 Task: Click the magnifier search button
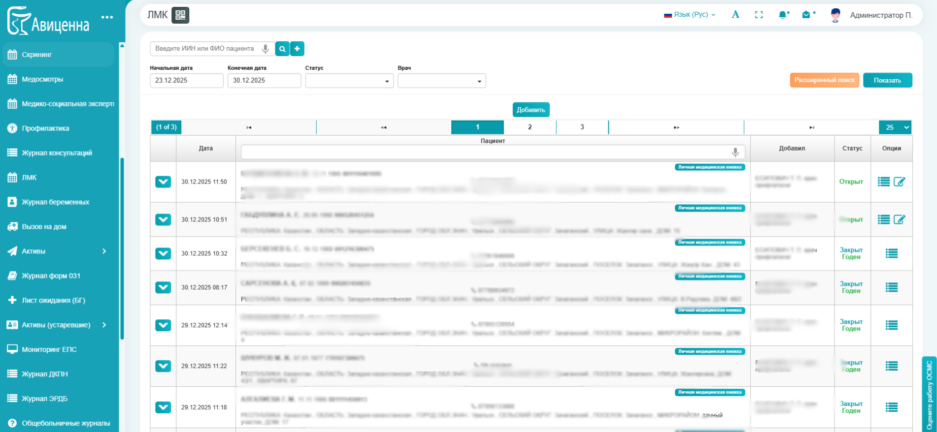pos(282,49)
